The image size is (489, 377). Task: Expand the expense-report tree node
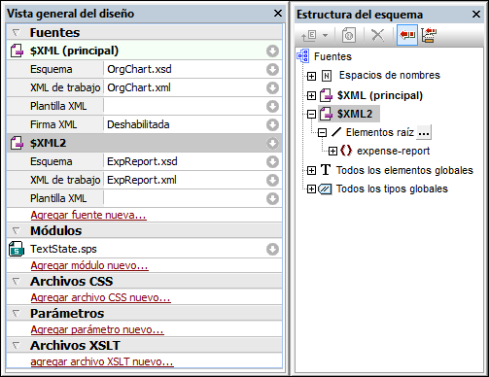pos(332,151)
